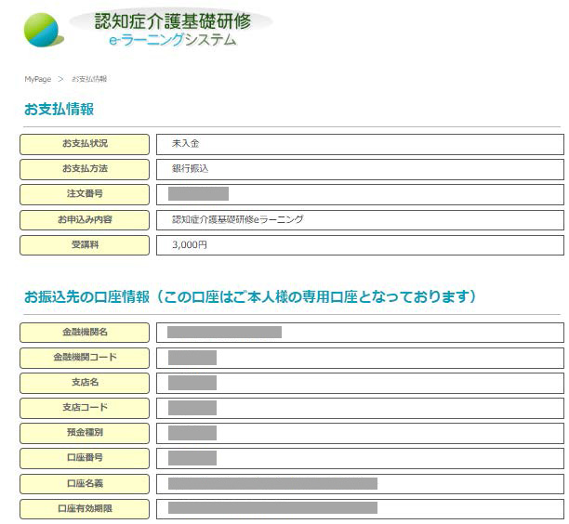Click the お支払情報 breadcrumb item
Image resolution: width=569 pixels, height=524 pixels.
click(x=89, y=80)
